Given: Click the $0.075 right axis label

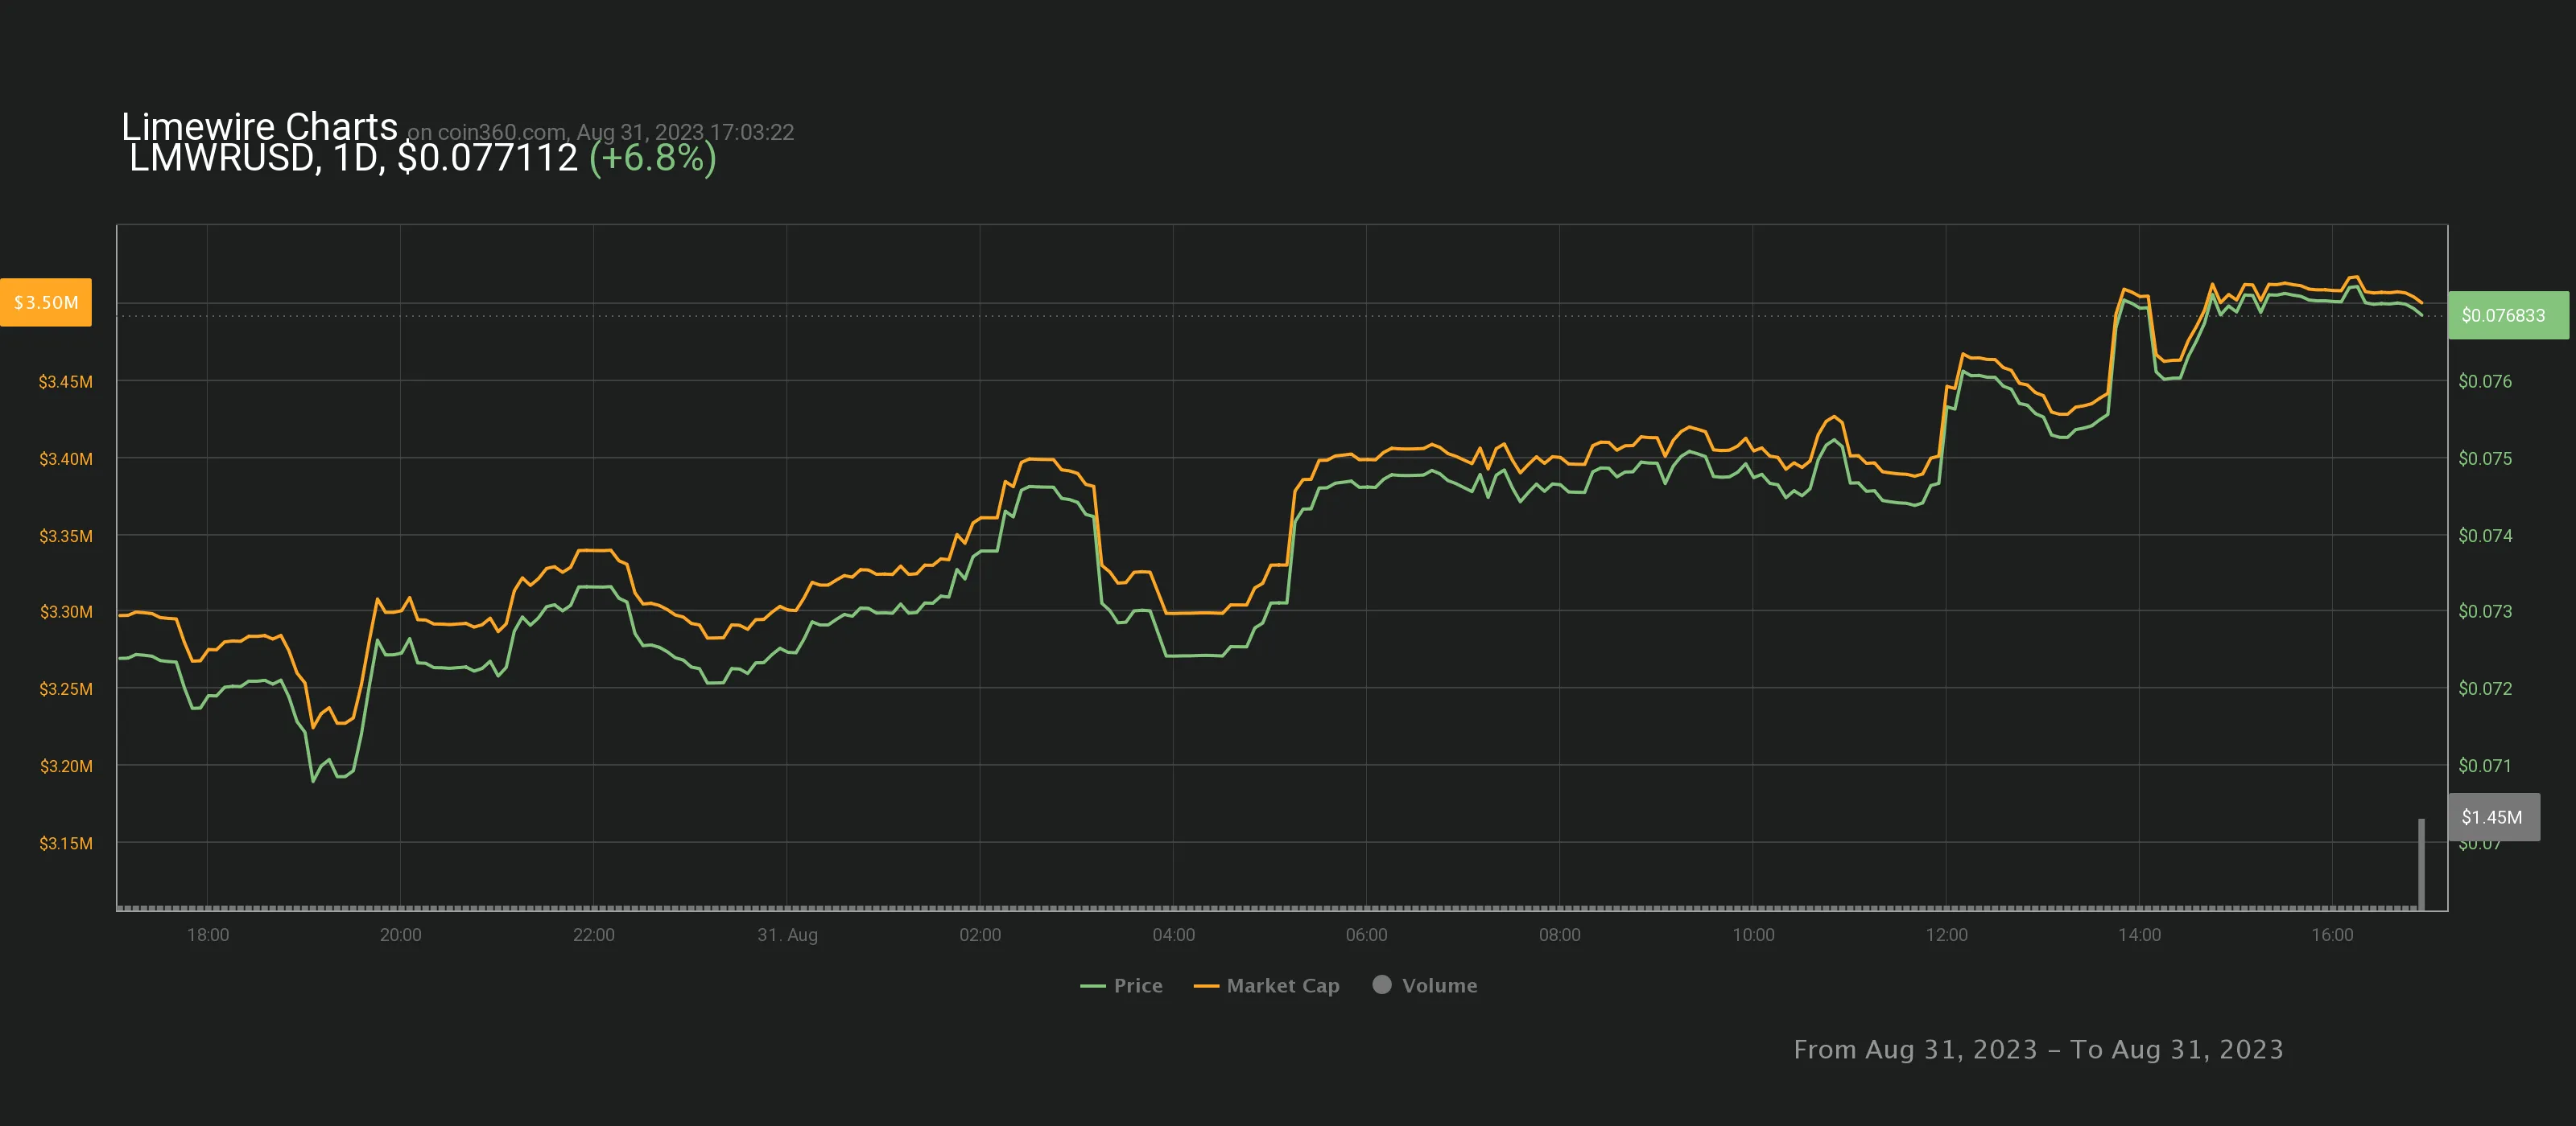Looking at the screenshot, I should tap(2484, 458).
